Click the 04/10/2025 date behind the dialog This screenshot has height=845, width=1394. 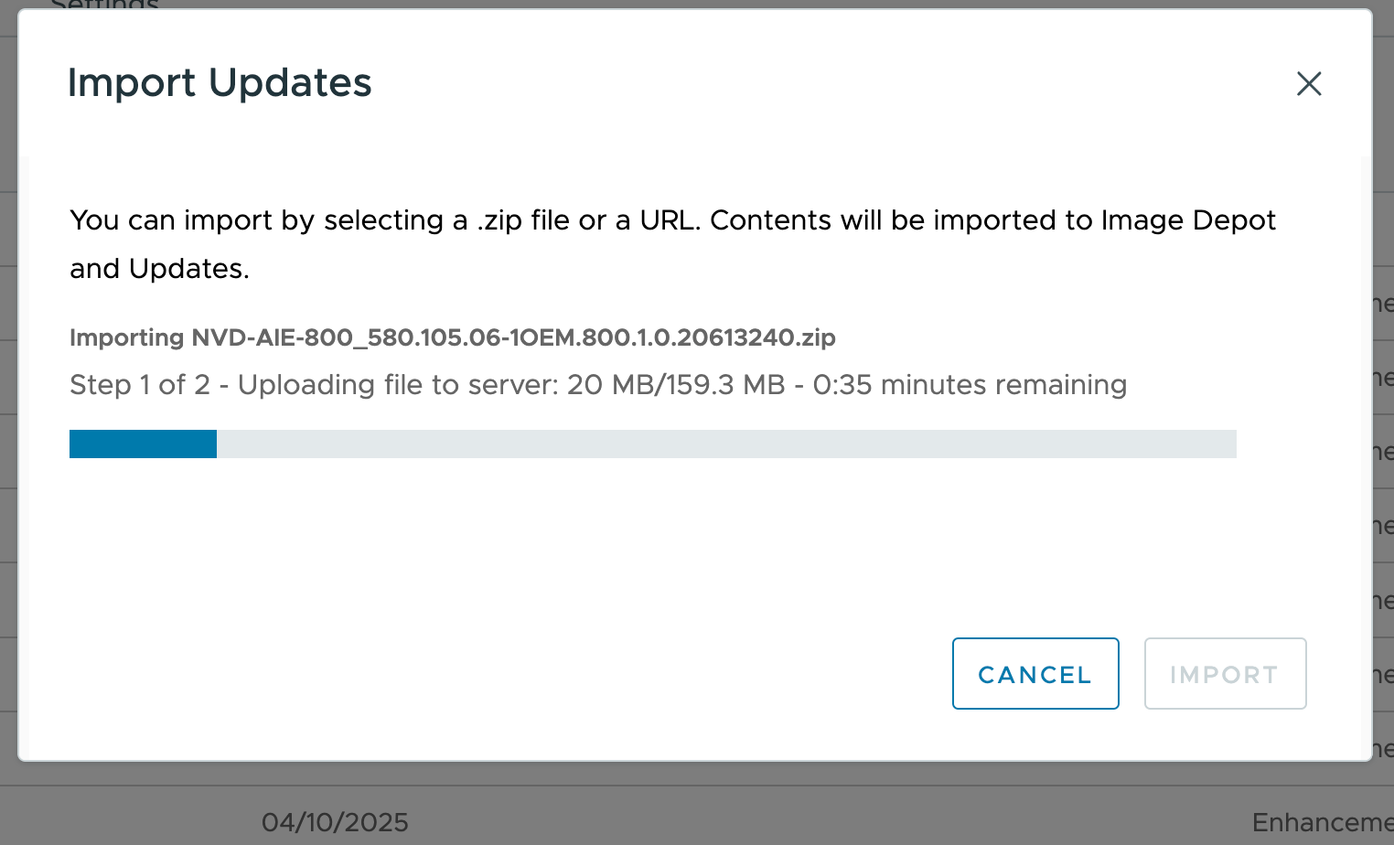(335, 822)
